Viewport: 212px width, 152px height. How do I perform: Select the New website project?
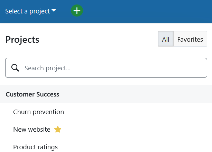coord(31,130)
